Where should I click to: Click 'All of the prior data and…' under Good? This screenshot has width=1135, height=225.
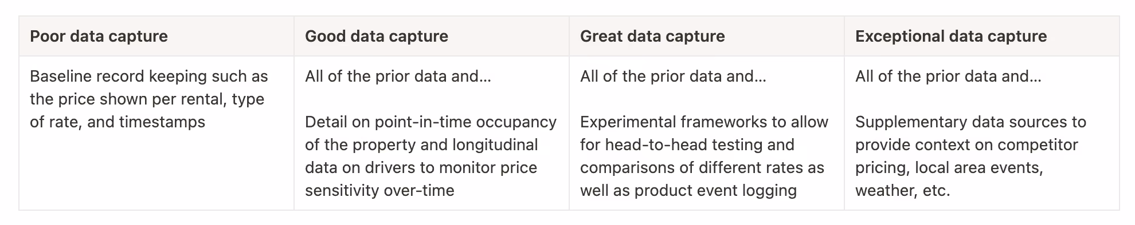398,76
